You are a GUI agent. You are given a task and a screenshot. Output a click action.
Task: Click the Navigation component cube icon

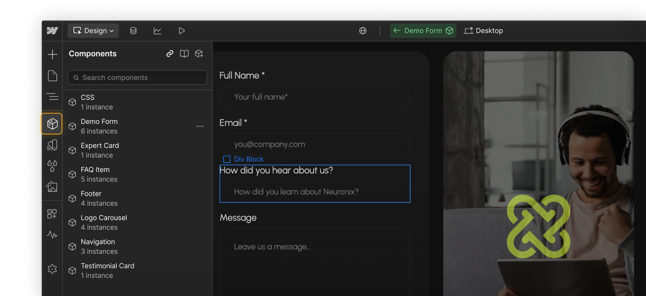click(72, 247)
